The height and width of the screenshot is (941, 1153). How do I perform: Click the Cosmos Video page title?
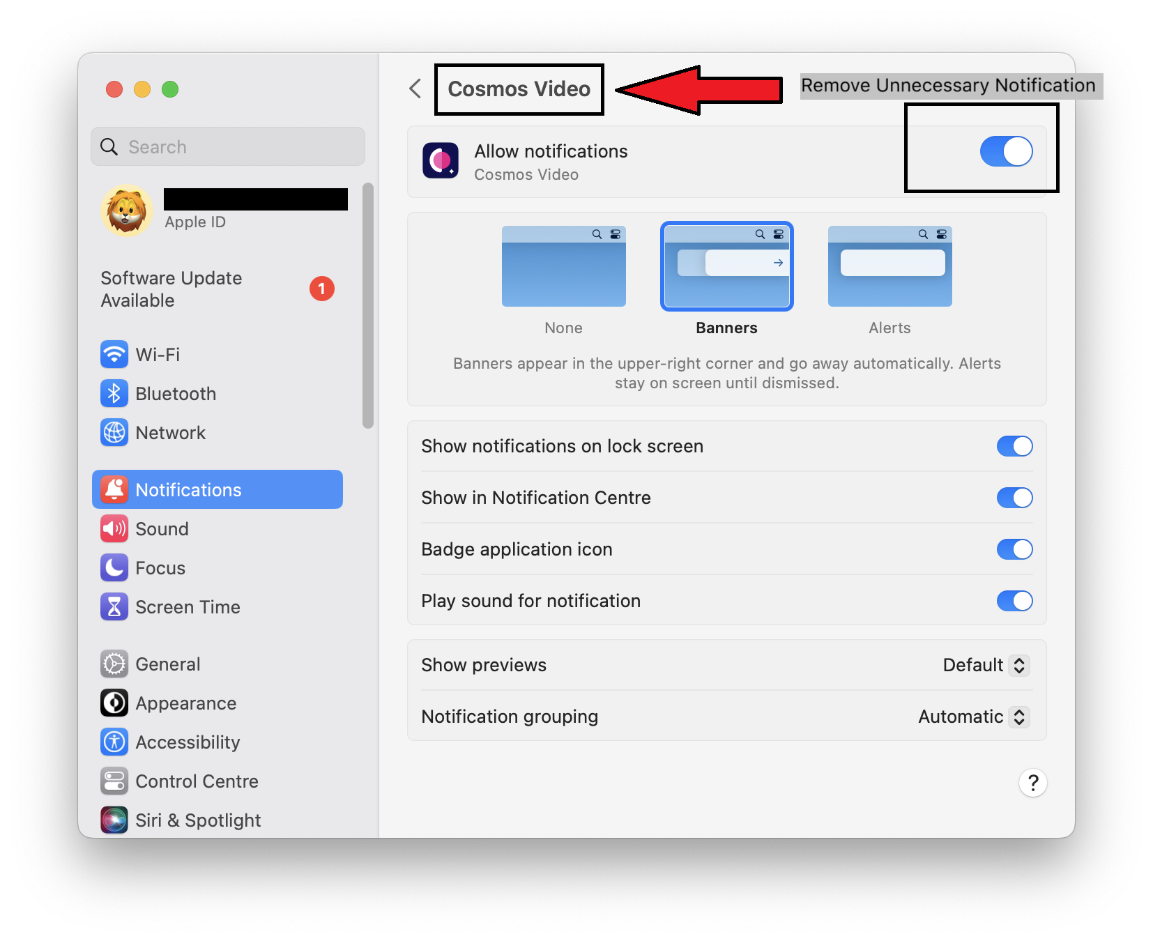[519, 89]
